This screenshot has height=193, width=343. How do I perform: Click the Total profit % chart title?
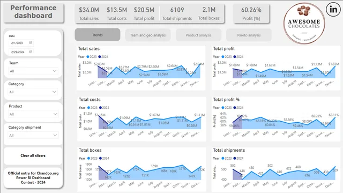[x=226, y=100]
